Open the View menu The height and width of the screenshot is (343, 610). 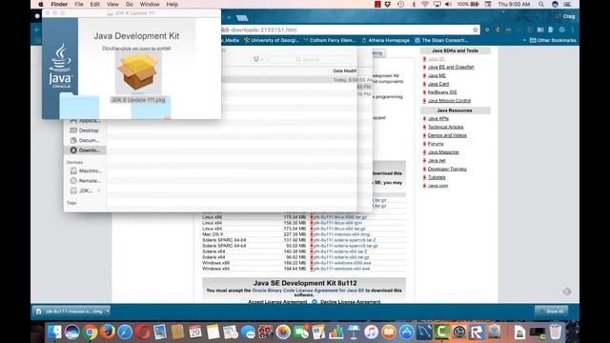[x=112, y=4]
